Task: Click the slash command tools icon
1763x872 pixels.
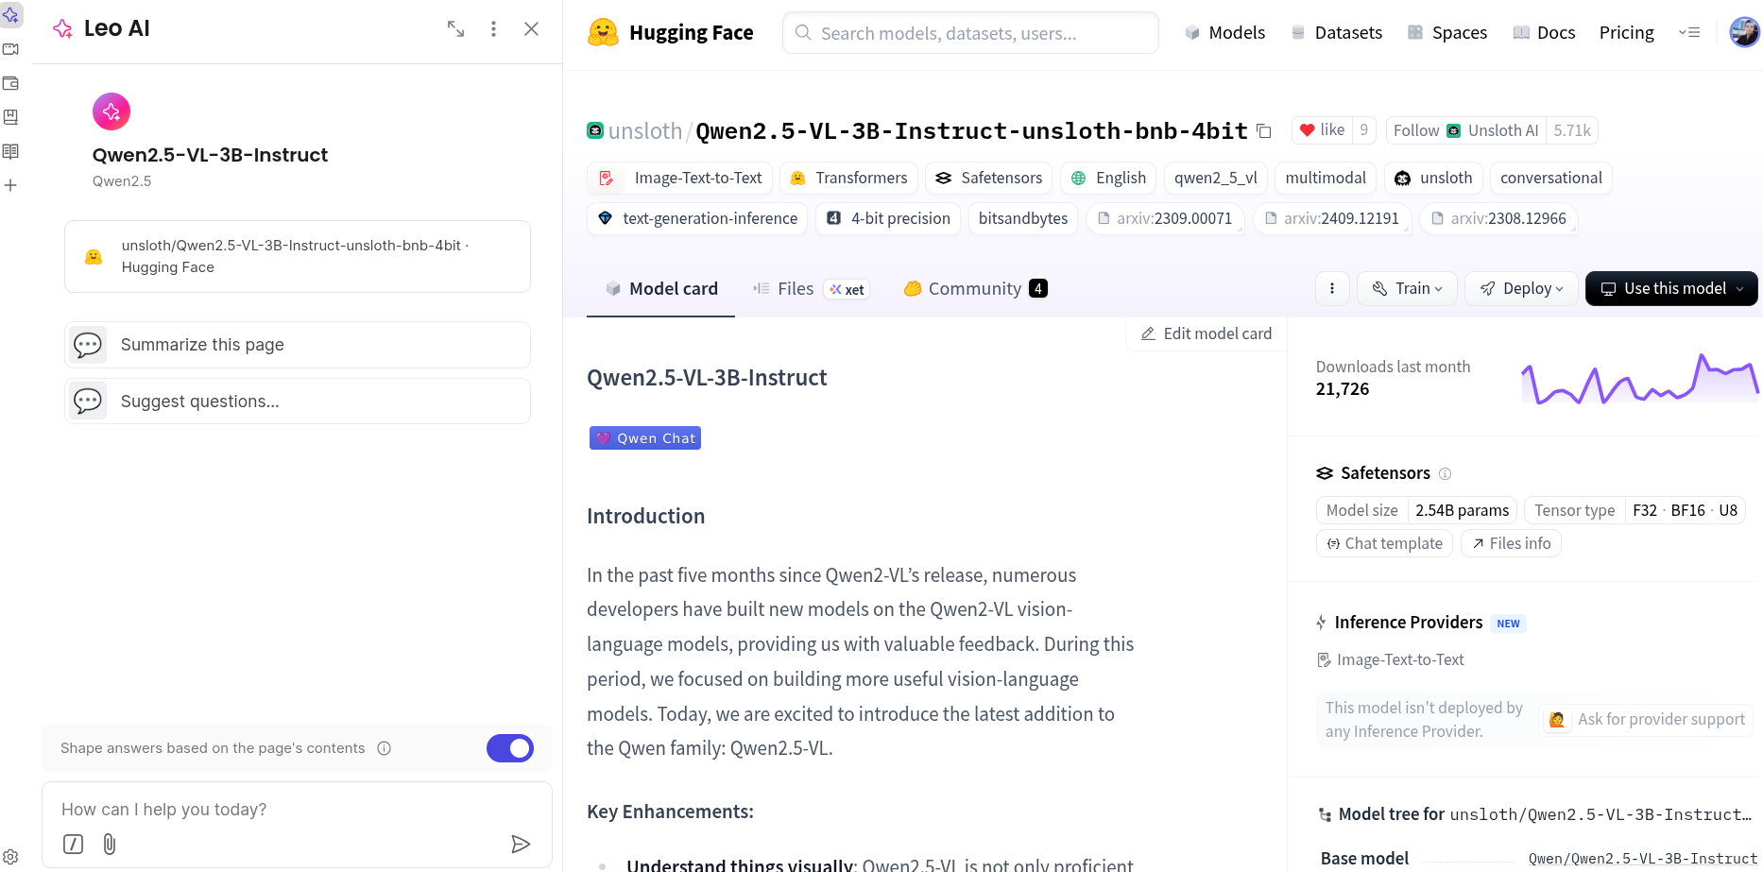Action: 73,844
